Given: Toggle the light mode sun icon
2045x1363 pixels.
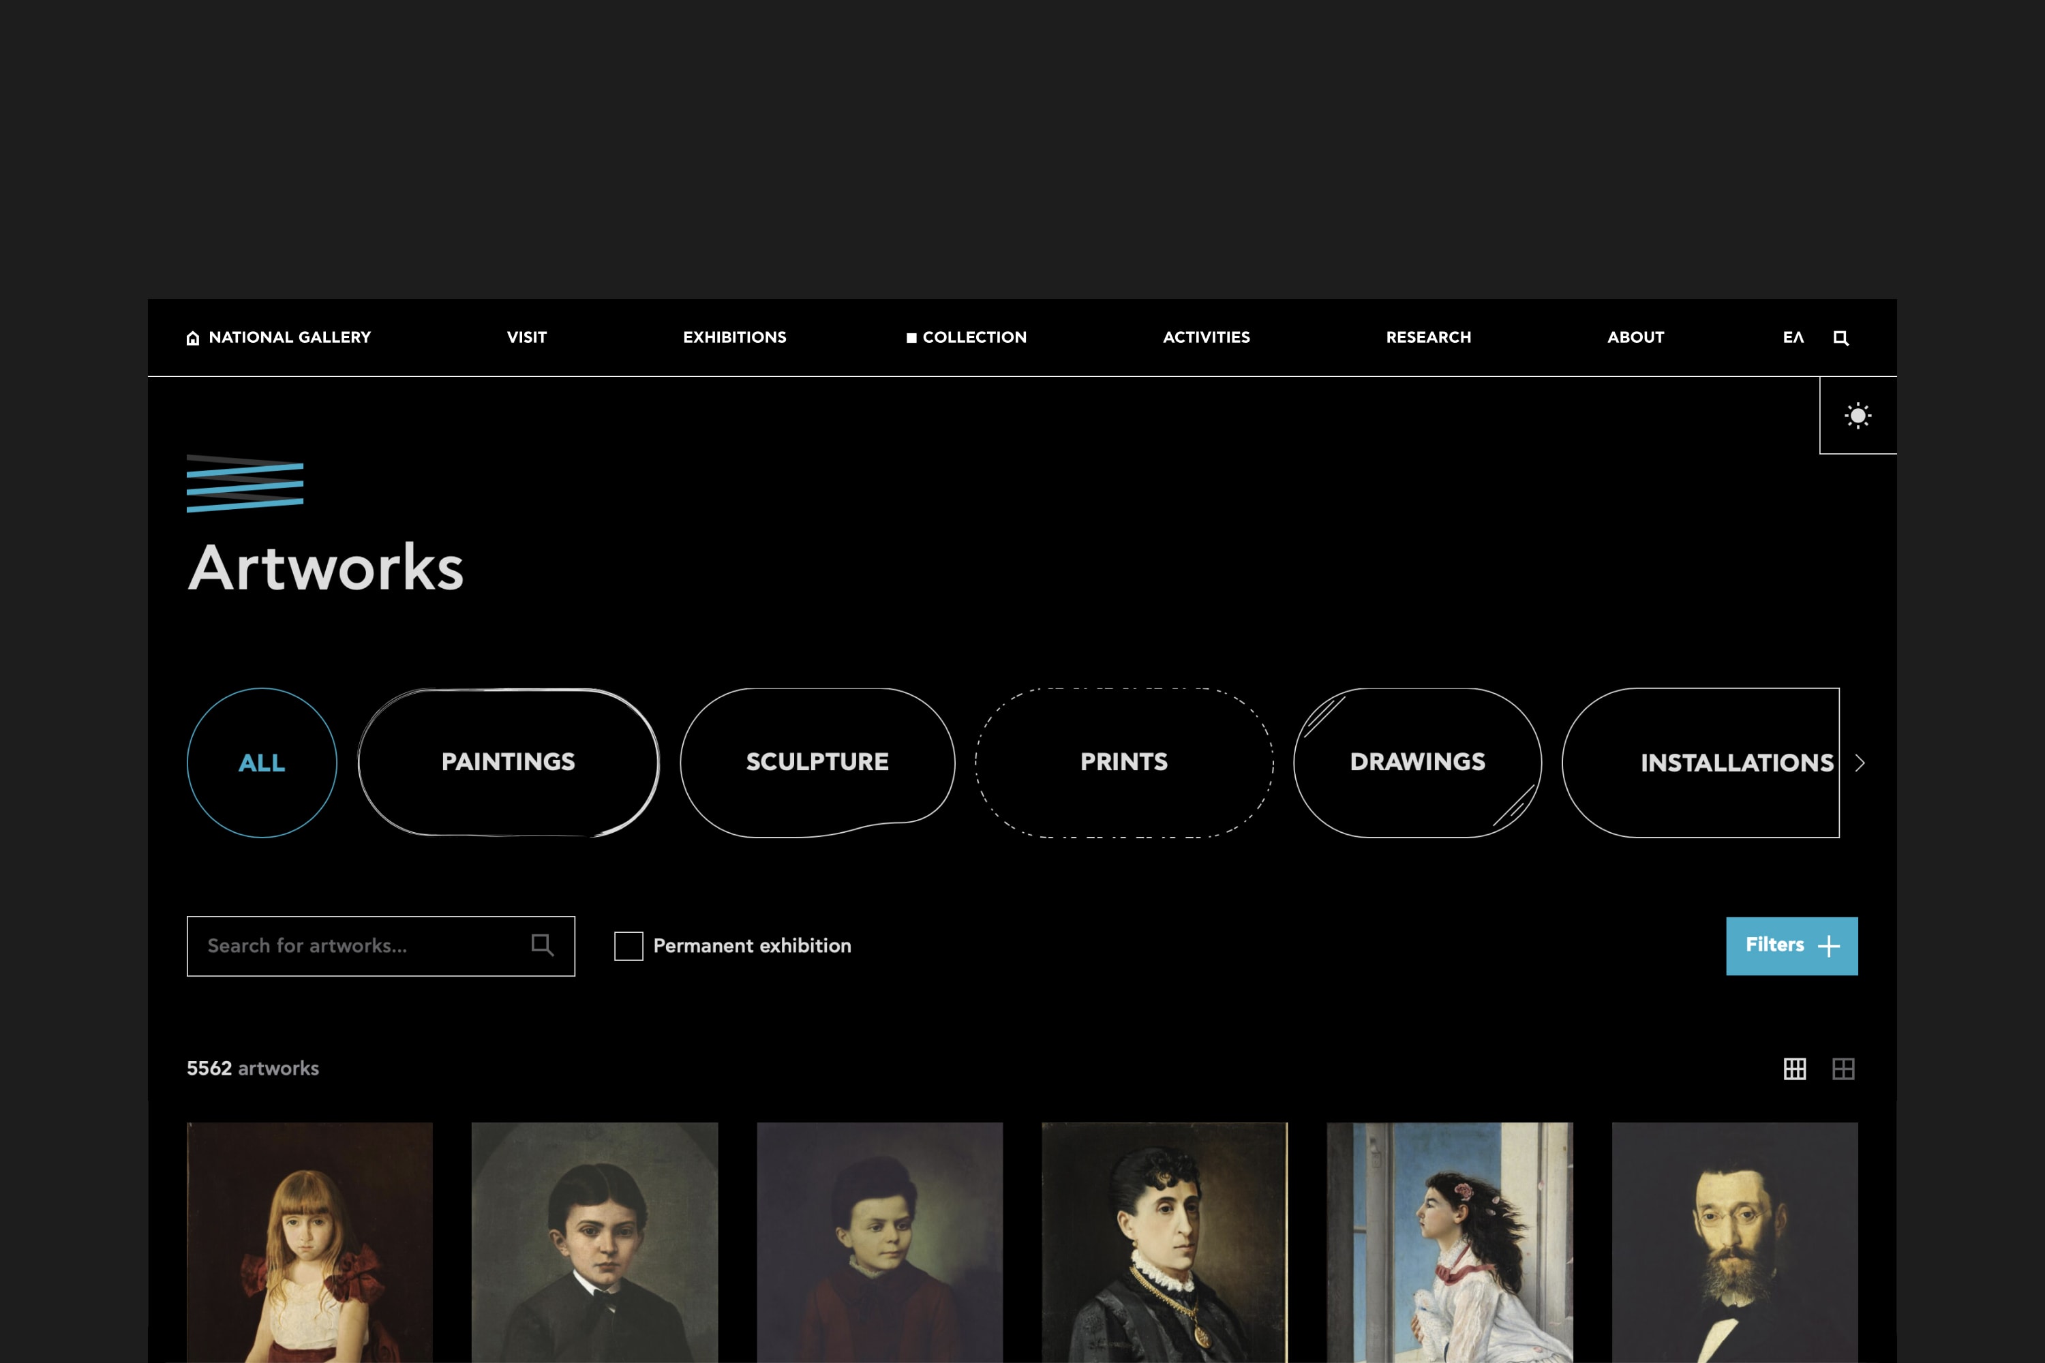Looking at the screenshot, I should tap(1858, 416).
